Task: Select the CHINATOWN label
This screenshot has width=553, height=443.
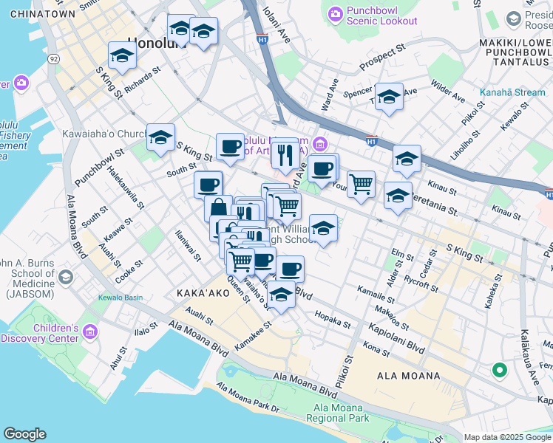Action: pyautogui.click(x=43, y=14)
